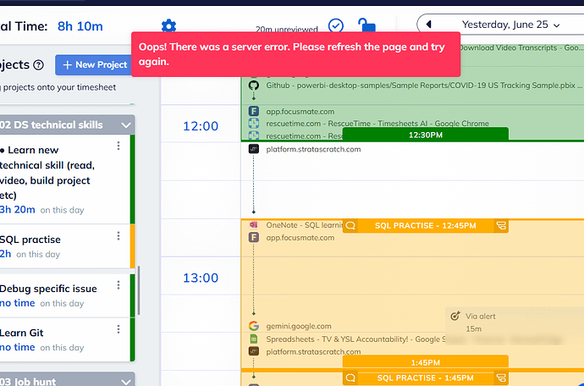Click the 3h 20m on this day time

18,209
